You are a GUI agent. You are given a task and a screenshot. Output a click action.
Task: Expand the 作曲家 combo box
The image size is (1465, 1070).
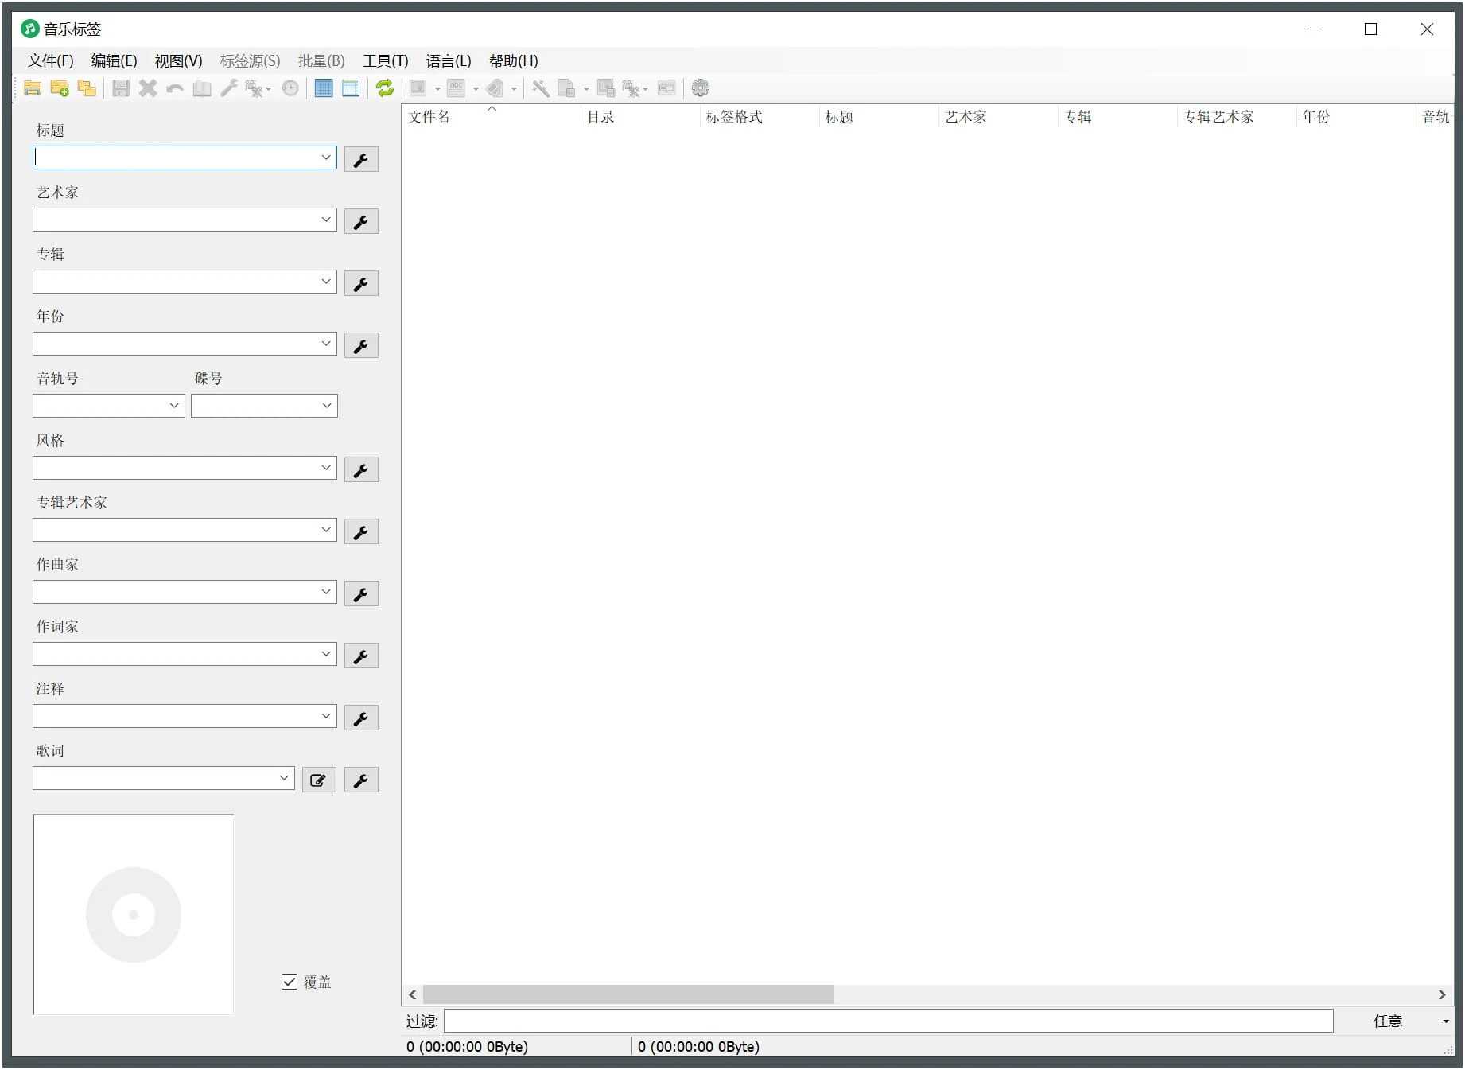(x=326, y=592)
